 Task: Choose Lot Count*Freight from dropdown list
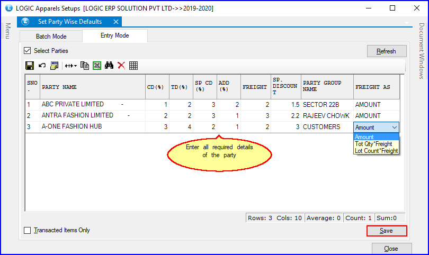[376, 151]
